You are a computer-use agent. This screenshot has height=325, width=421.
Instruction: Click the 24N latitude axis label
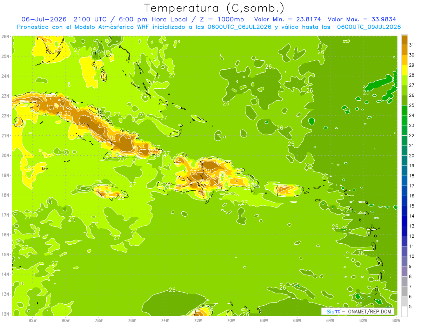[x=5, y=76]
